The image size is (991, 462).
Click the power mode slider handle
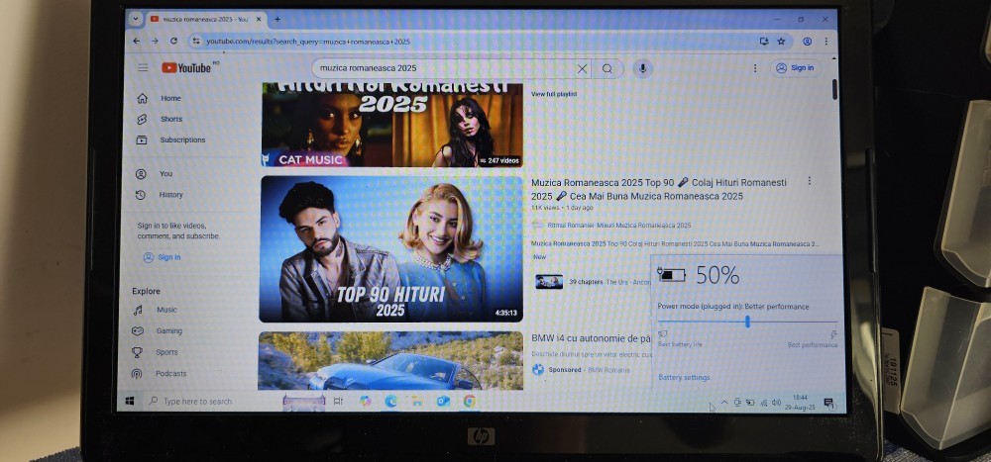[747, 322]
